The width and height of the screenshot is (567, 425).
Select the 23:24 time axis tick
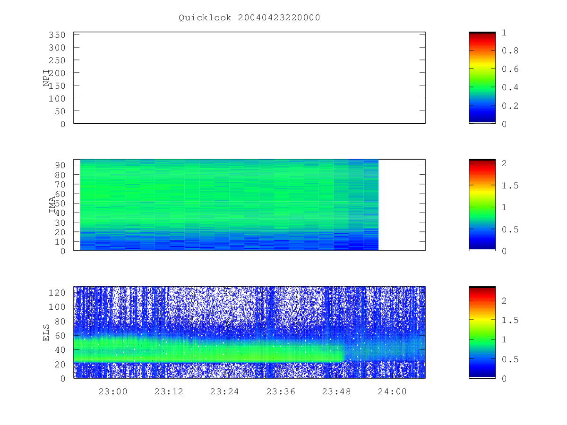pos(224,391)
